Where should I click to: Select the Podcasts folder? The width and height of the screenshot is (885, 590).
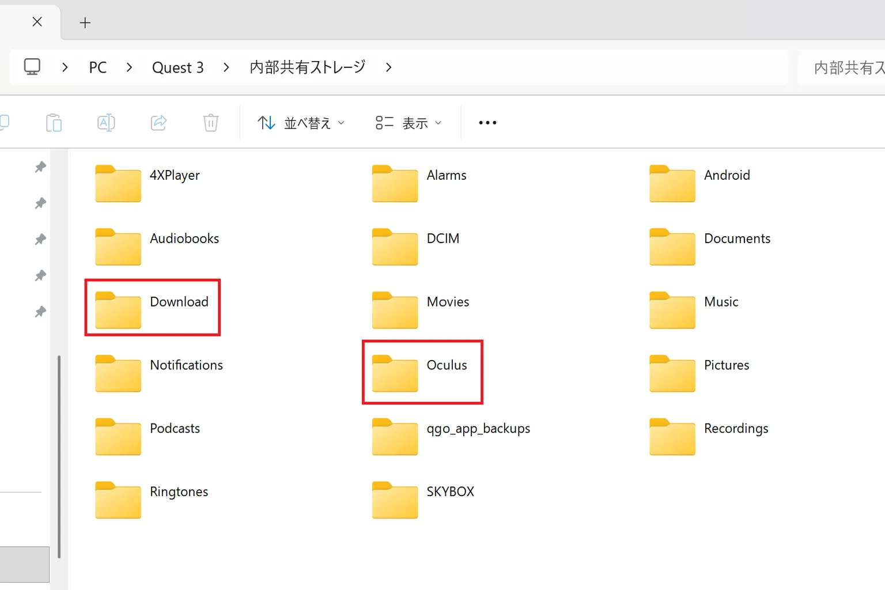tap(147, 437)
